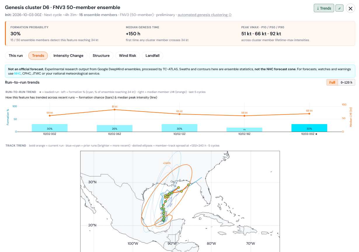Select the 26% bar for 10/02 06Z

coord(114,128)
